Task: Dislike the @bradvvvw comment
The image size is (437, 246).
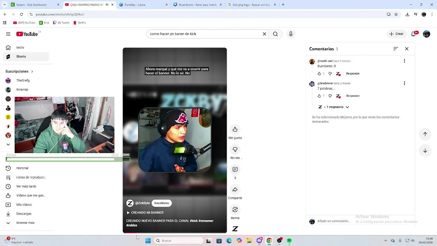Action: (330, 96)
